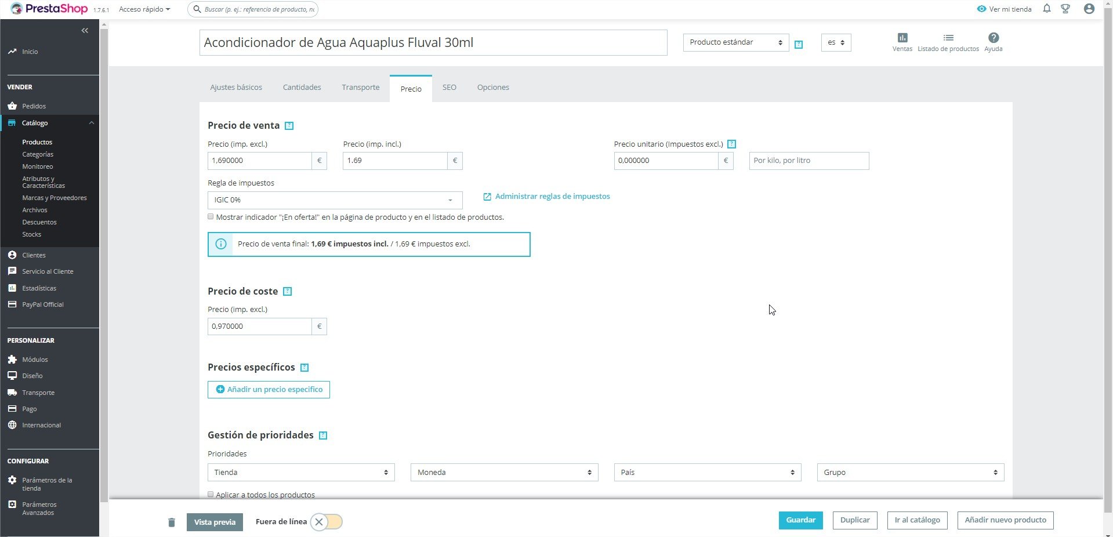Check 'Aplicar a todos los productos'

point(211,495)
